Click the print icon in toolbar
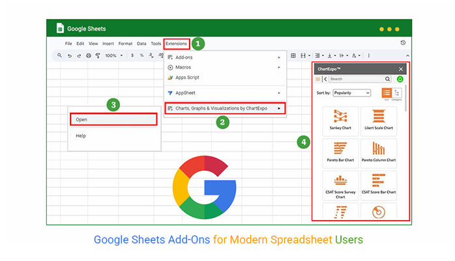 coord(89,55)
